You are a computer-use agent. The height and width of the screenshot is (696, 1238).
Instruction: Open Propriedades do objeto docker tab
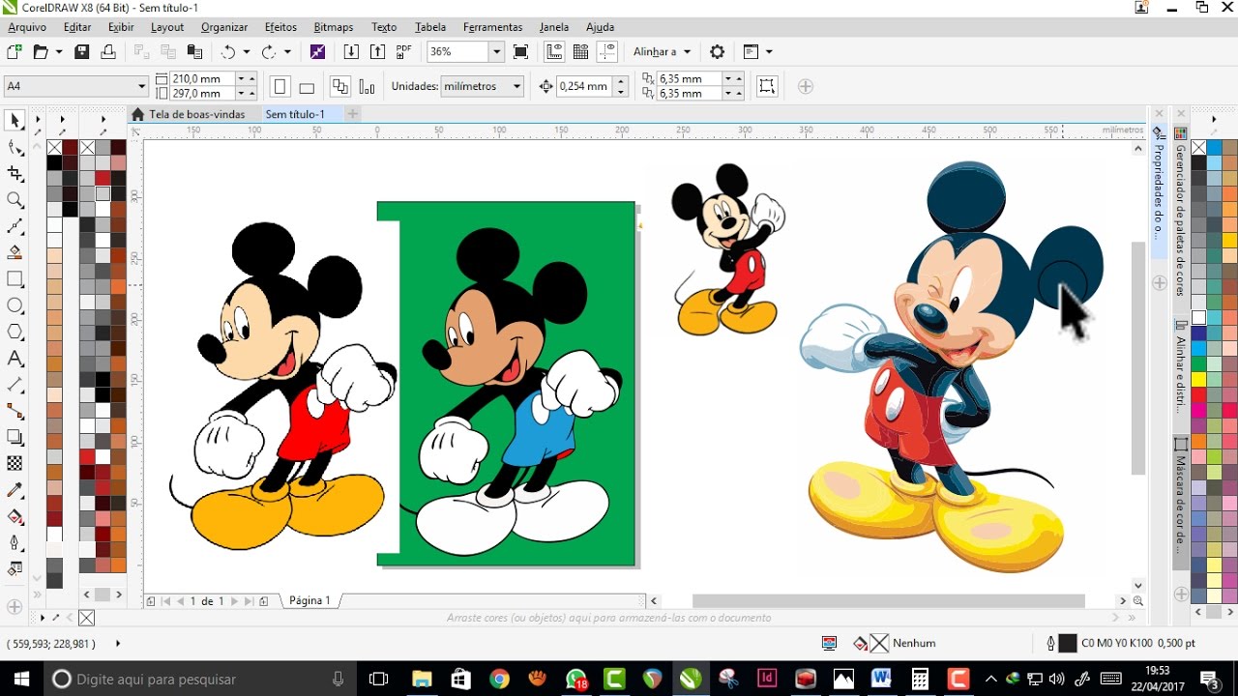[x=1158, y=189]
